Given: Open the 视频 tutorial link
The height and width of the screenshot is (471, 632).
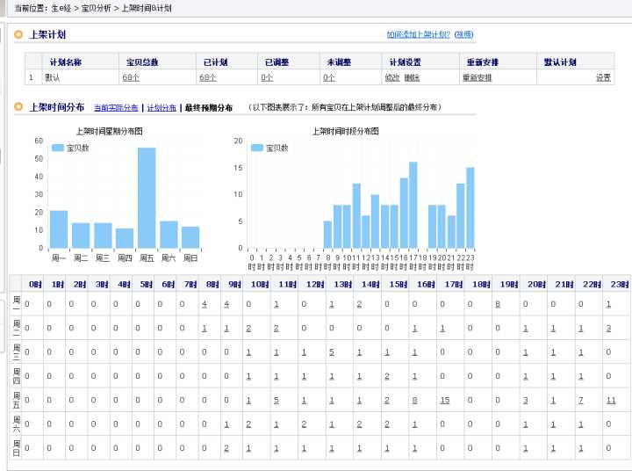Looking at the screenshot, I should click(463, 35).
